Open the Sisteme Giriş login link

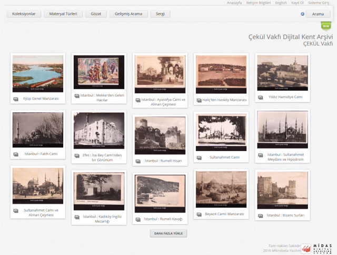point(319,3)
